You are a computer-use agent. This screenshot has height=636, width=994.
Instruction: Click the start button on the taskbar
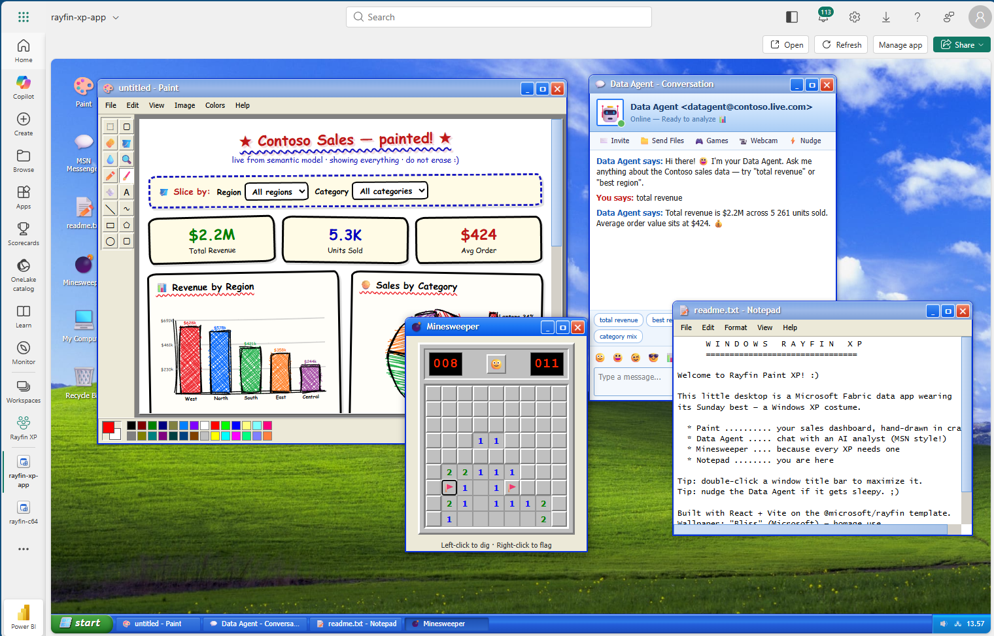point(82,623)
